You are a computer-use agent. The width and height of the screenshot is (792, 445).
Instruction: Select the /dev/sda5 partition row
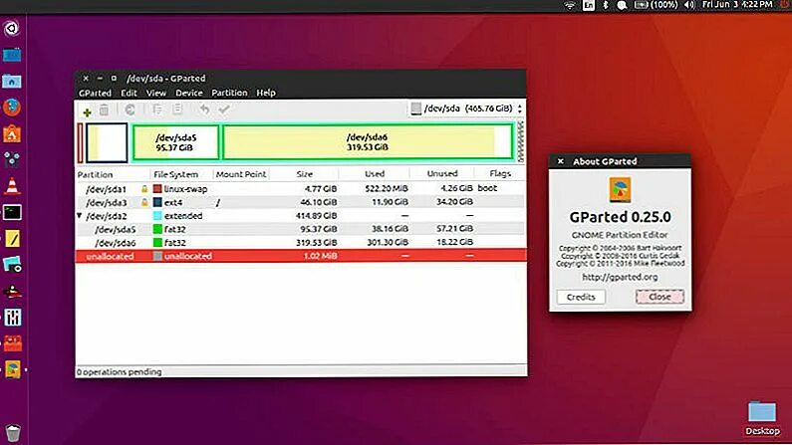(x=301, y=229)
